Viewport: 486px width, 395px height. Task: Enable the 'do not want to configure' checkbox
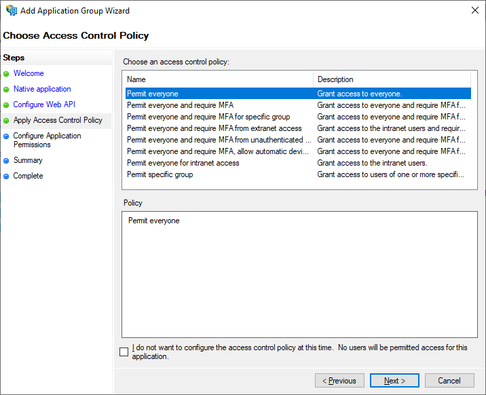pos(124,352)
